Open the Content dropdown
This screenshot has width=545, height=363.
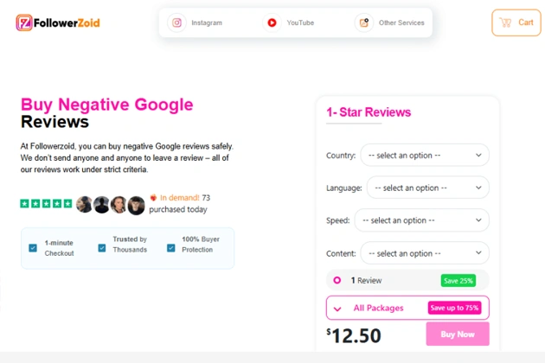coord(425,253)
